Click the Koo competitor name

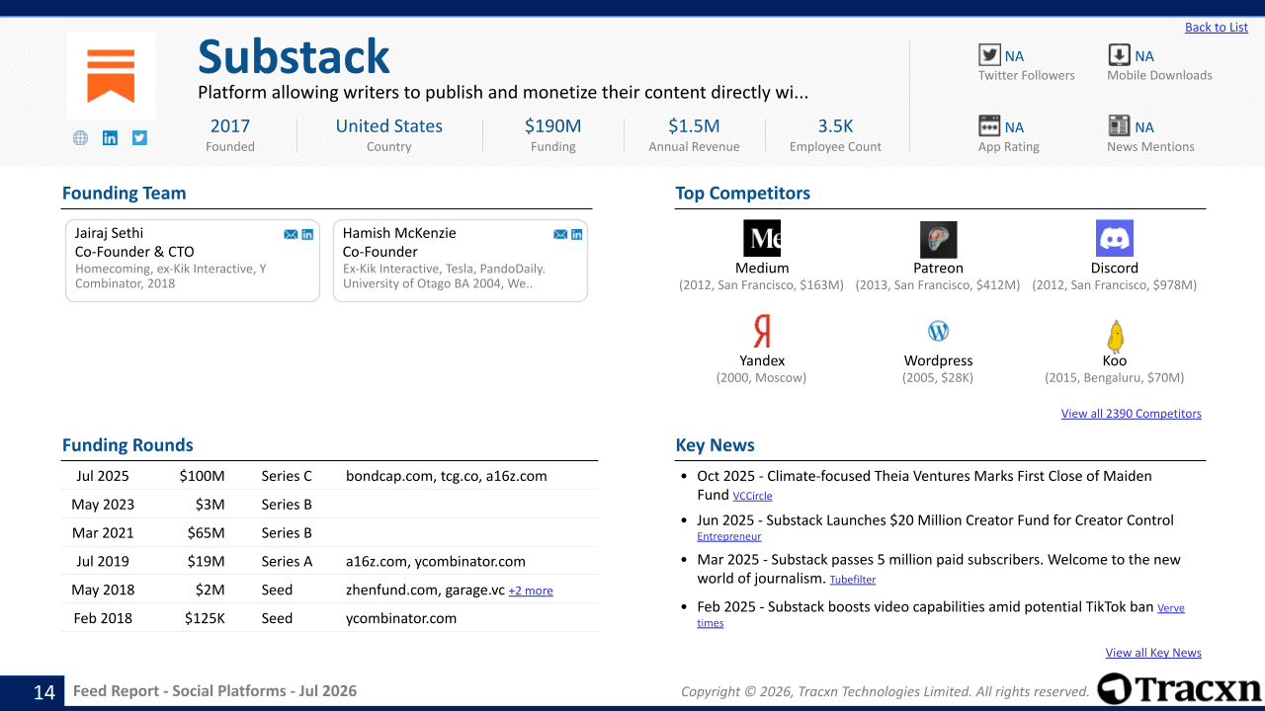(1115, 361)
